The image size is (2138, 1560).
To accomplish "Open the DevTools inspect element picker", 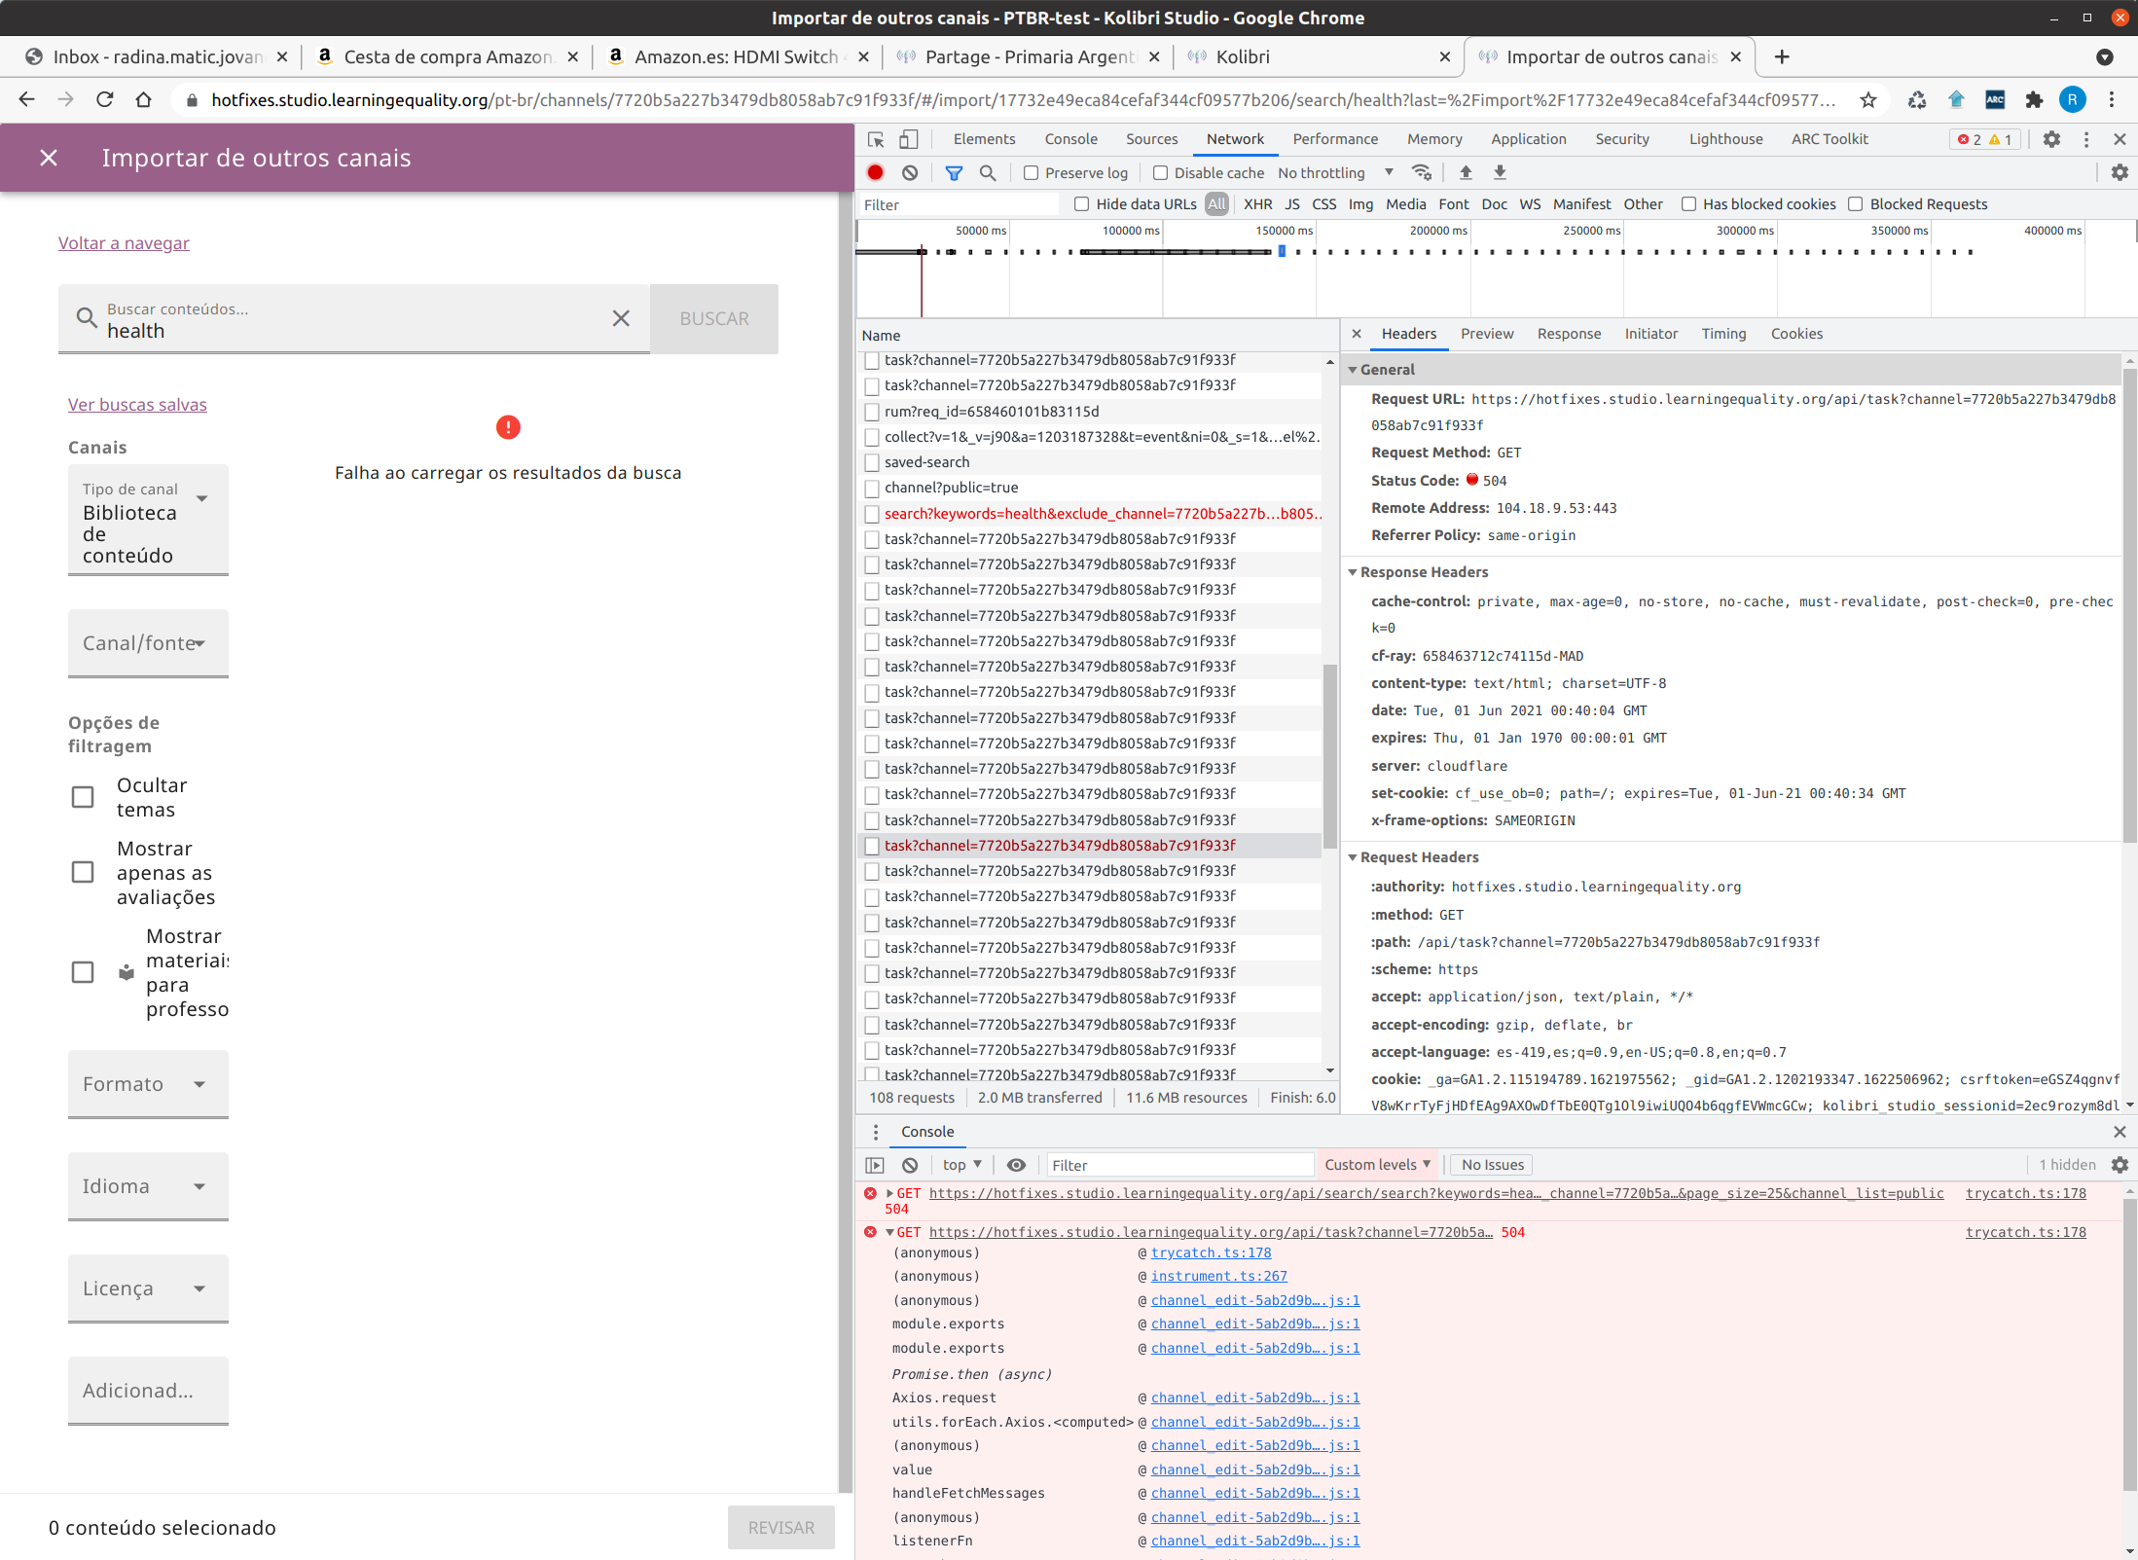I will (x=876, y=139).
